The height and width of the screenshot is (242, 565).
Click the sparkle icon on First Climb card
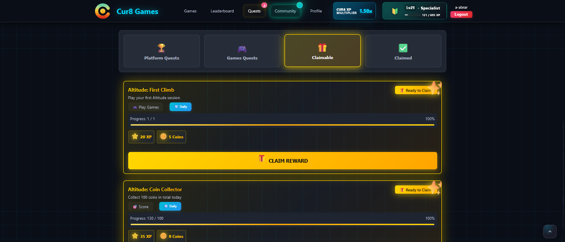(435, 88)
